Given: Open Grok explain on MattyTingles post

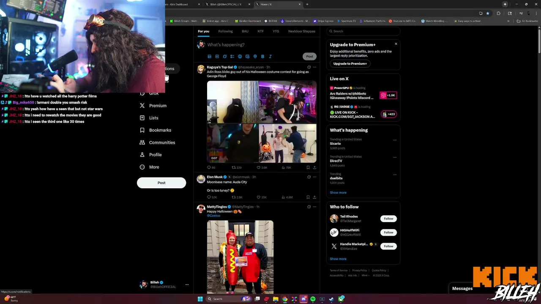Looking at the screenshot, I should [309, 207].
